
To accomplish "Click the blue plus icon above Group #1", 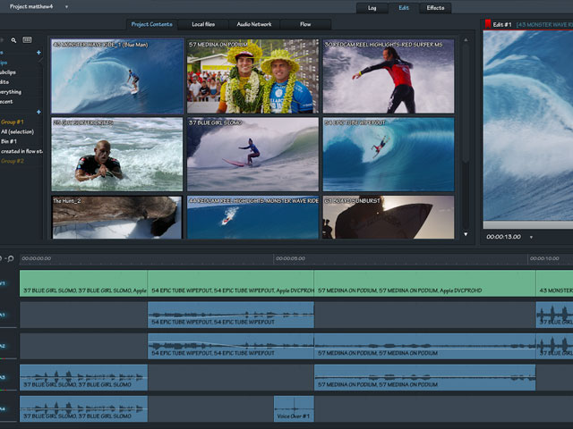I will coord(38,112).
